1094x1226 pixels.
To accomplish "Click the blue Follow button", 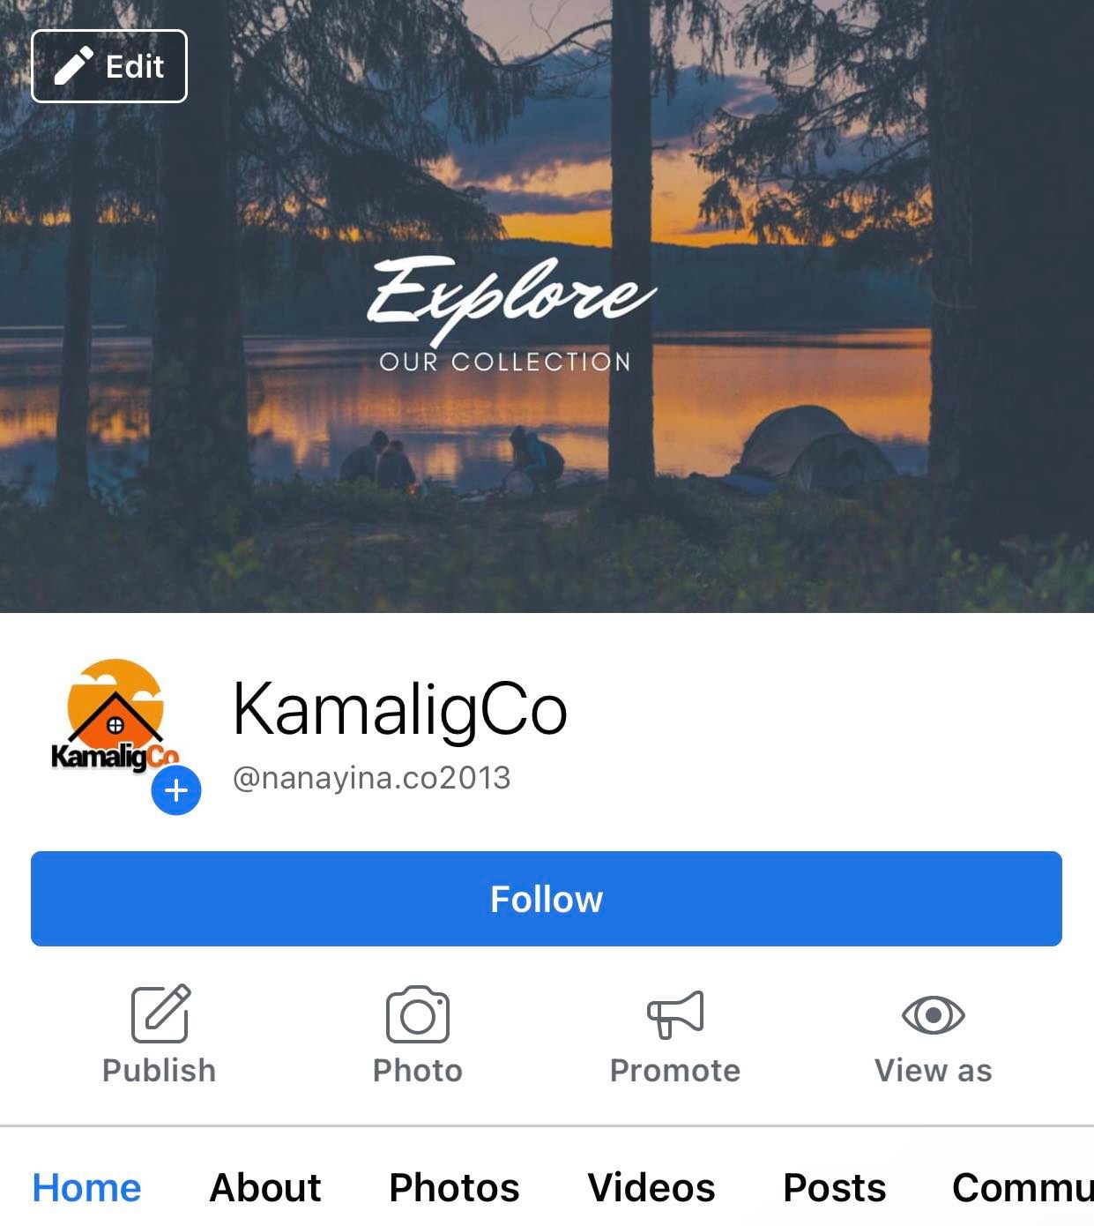I will [x=547, y=899].
